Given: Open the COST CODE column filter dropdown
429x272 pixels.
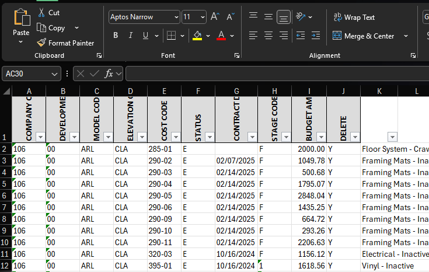Looking at the screenshot, I should [x=176, y=137].
